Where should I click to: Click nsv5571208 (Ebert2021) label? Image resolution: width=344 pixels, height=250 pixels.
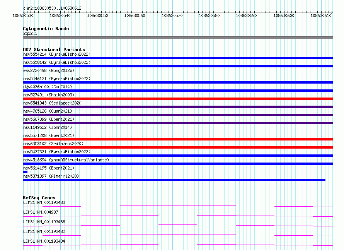(x=49, y=135)
